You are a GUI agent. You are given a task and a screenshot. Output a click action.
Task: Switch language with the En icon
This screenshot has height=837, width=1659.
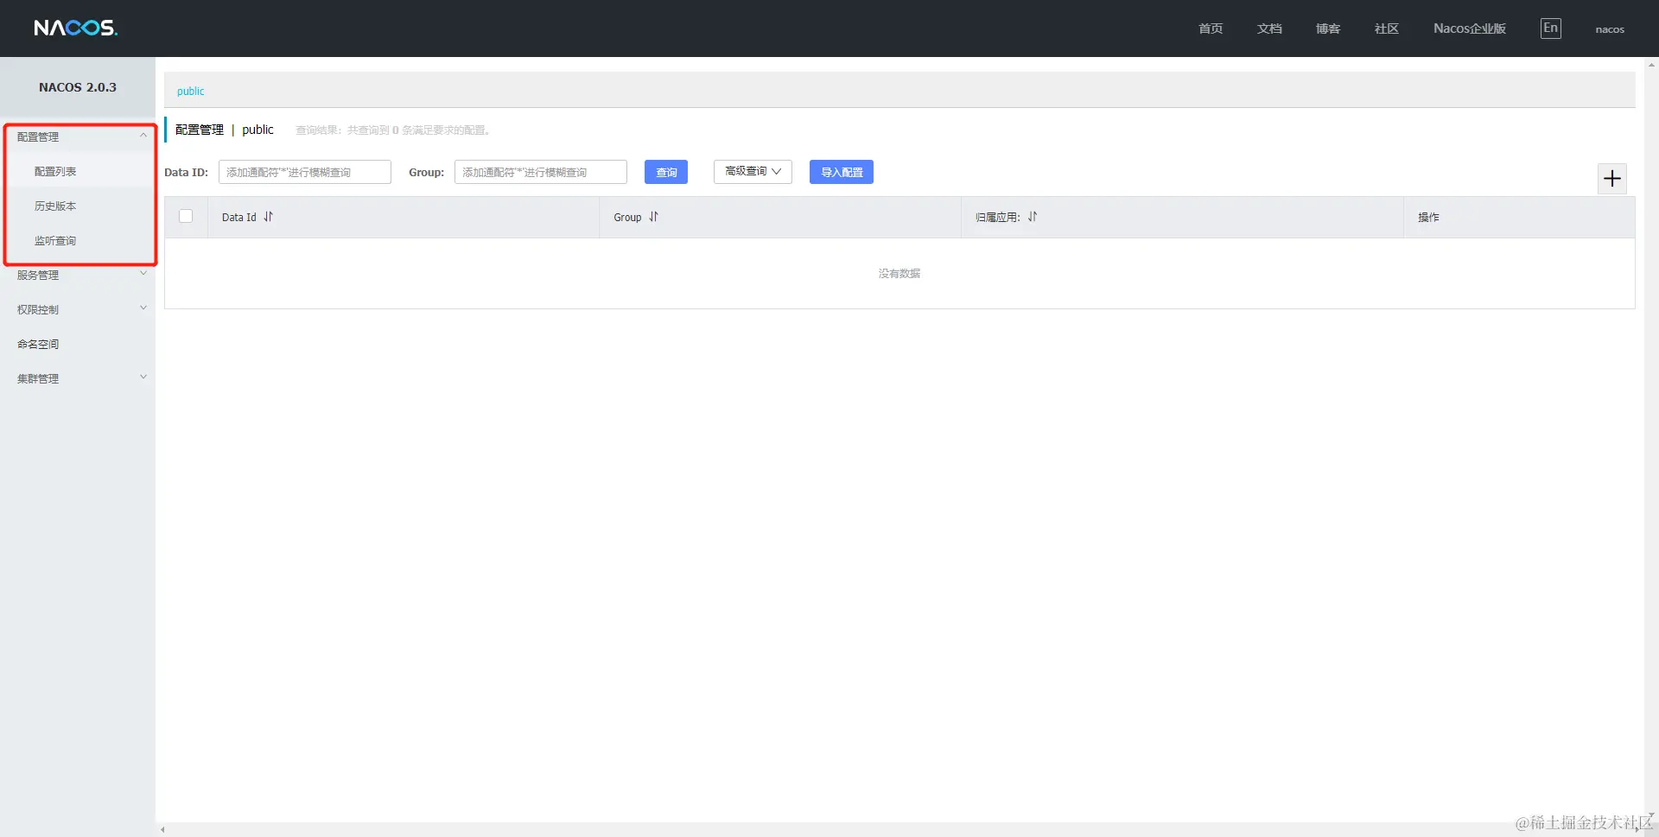click(x=1551, y=29)
